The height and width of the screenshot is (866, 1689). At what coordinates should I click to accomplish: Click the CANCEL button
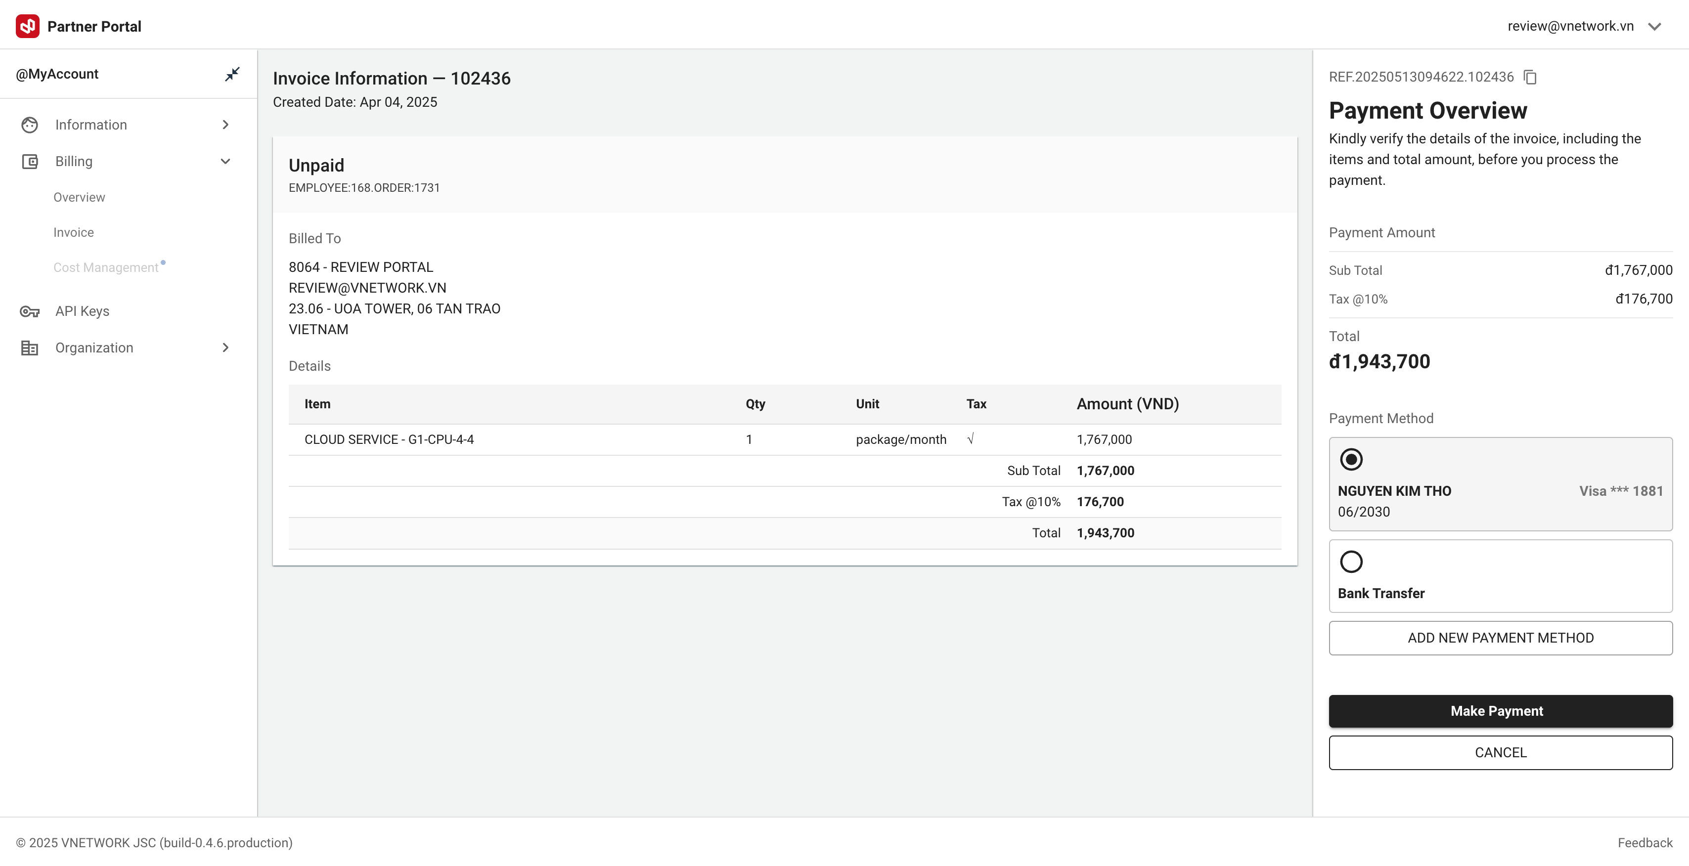(1500, 753)
